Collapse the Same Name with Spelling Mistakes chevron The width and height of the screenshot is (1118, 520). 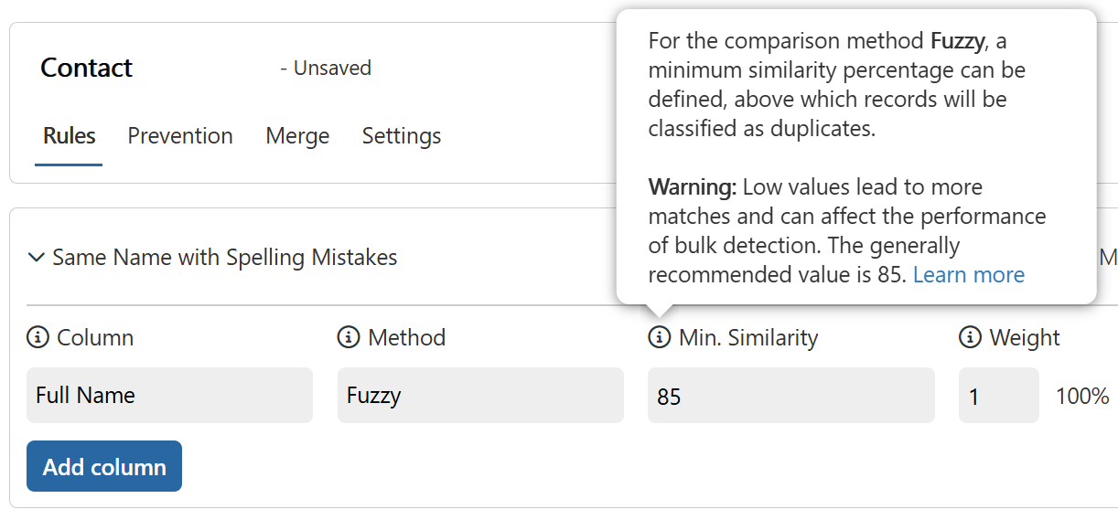tap(37, 258)
